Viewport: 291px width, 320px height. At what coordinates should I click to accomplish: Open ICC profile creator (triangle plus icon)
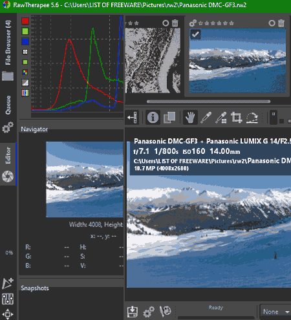pos(8,283)
